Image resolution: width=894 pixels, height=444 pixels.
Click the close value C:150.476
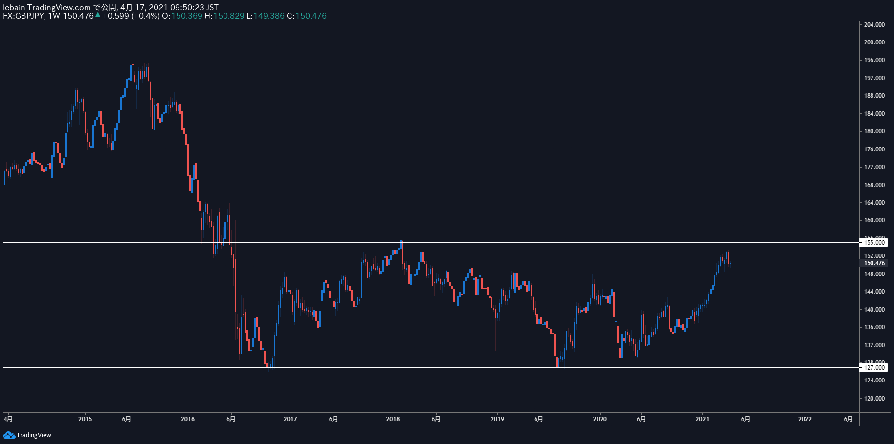click(306, 16)
